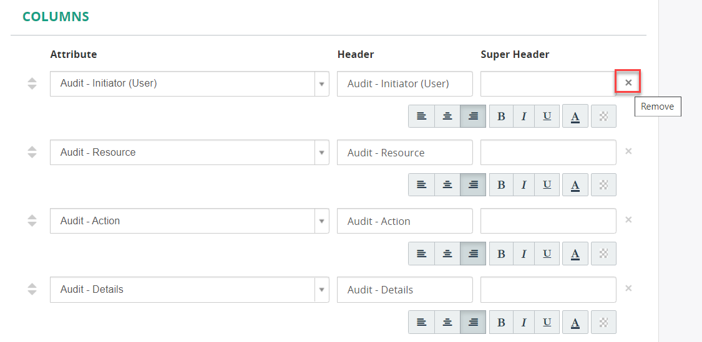Toggle Underline for Audit - Action row
The width and height of the screenshot is (702, 342).
[547, 253]
